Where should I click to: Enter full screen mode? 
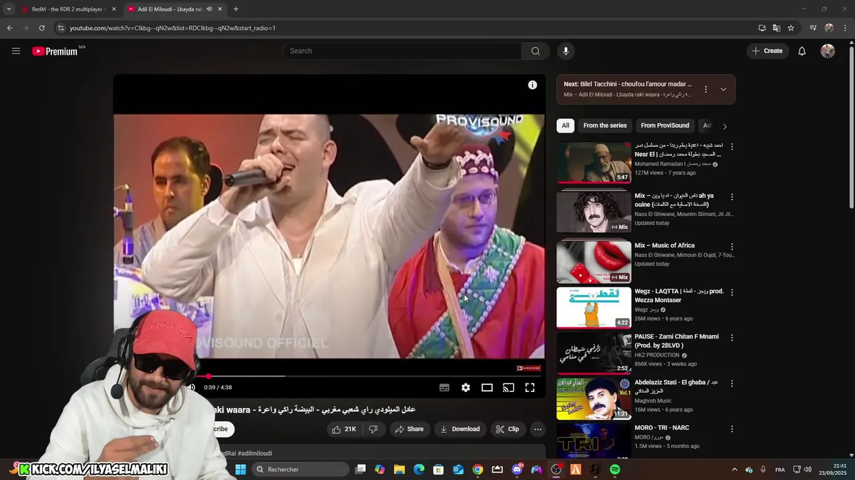pos(530,387)
